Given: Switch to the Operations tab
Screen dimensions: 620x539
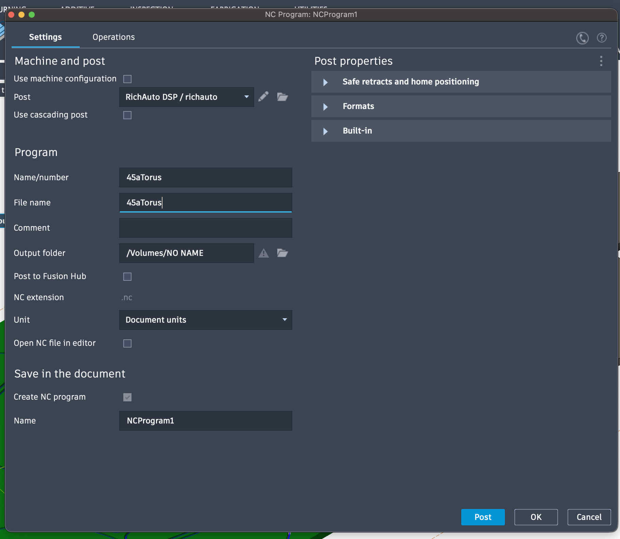Looking at the screenshot, I should tap(114, 37).
